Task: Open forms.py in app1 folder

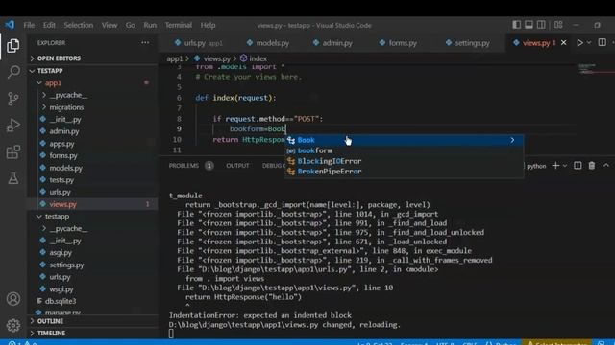Action: [63, 155]
